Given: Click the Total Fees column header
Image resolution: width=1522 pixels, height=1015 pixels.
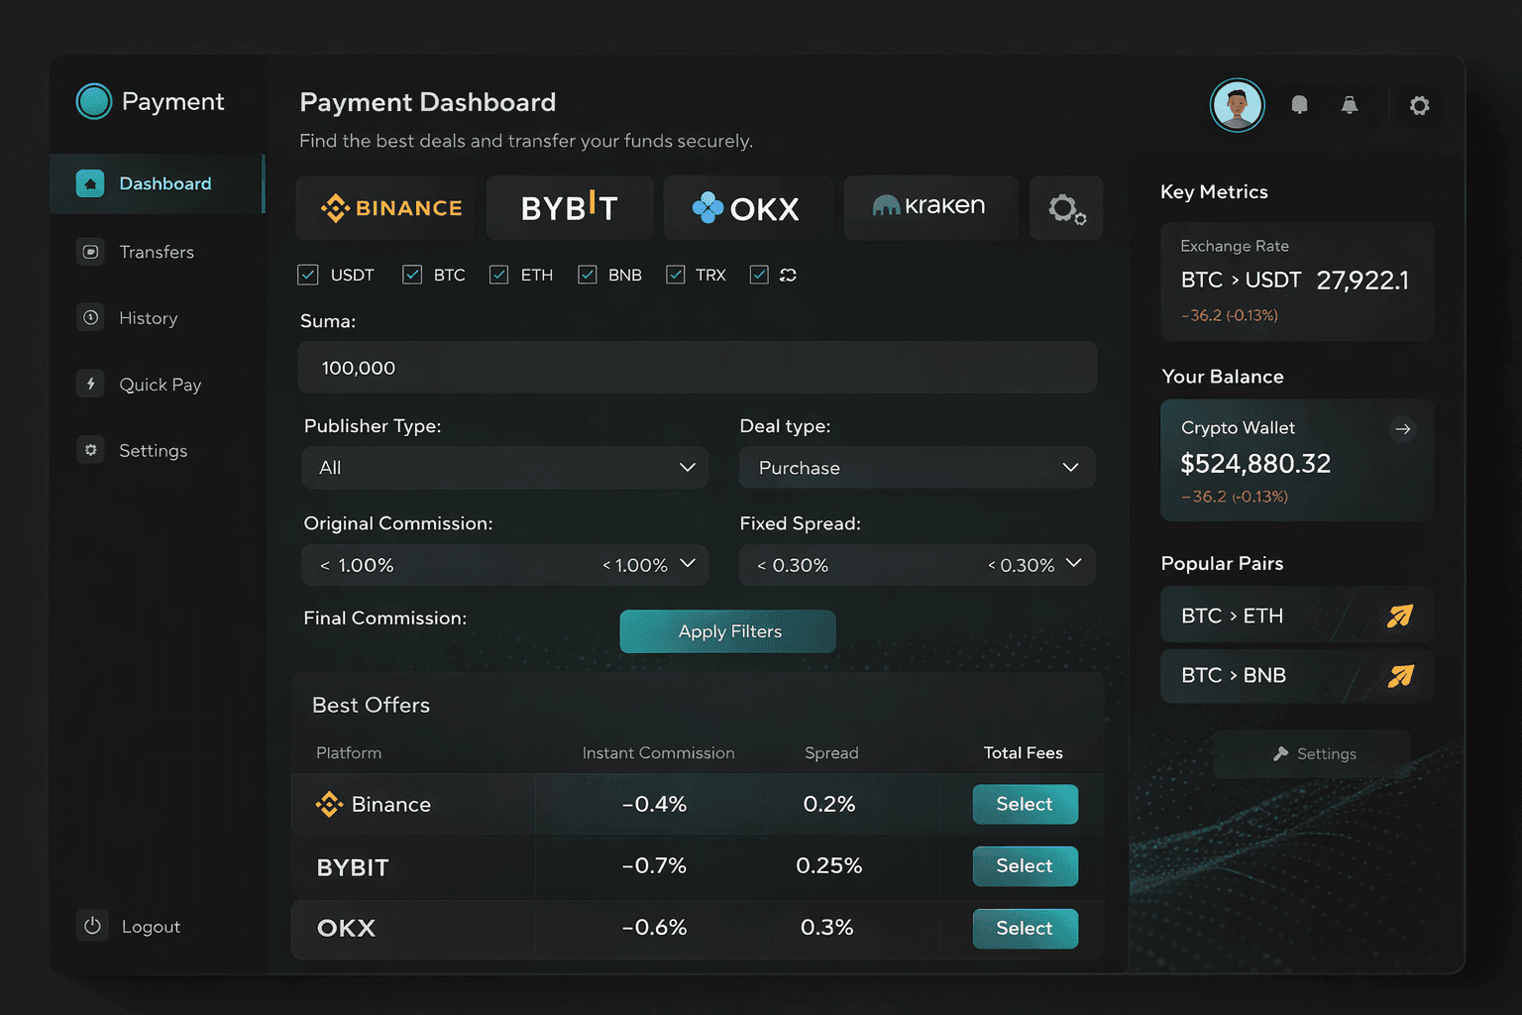Looking at the screenshot, I should [x=1023, y=753].
